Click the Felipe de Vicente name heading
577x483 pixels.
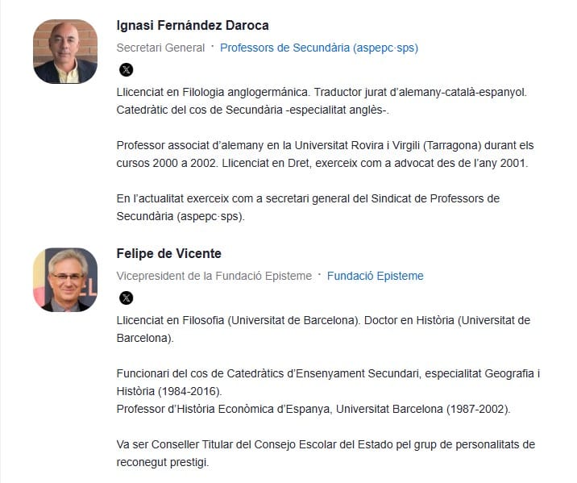pyautogui.click(x=169, y=254)
